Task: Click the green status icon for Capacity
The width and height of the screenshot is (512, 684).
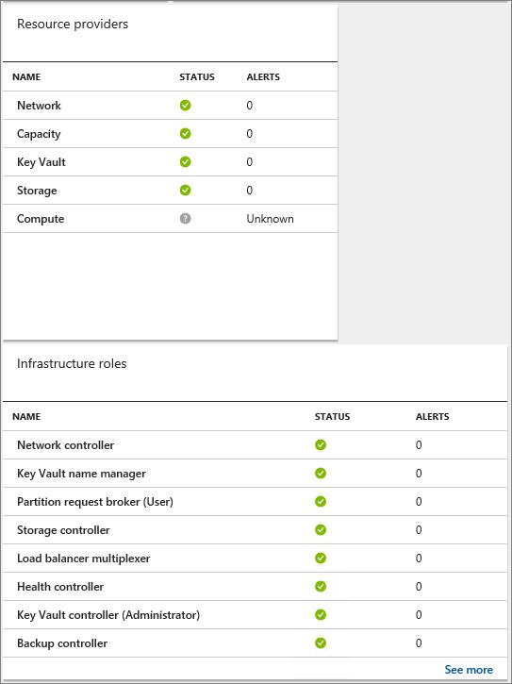Action: pos(186,133)
